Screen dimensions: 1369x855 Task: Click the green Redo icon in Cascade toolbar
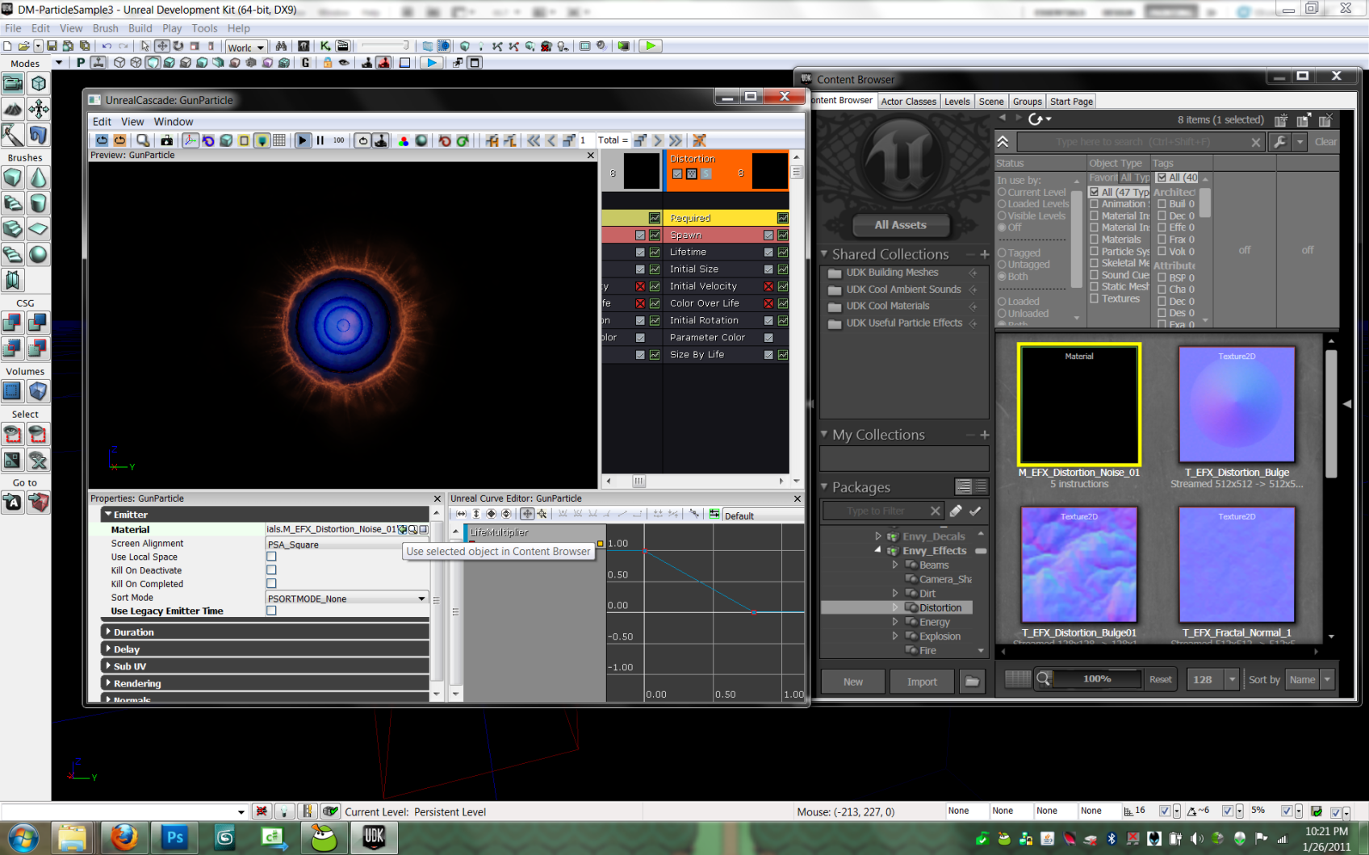click(x=463, y=140)
